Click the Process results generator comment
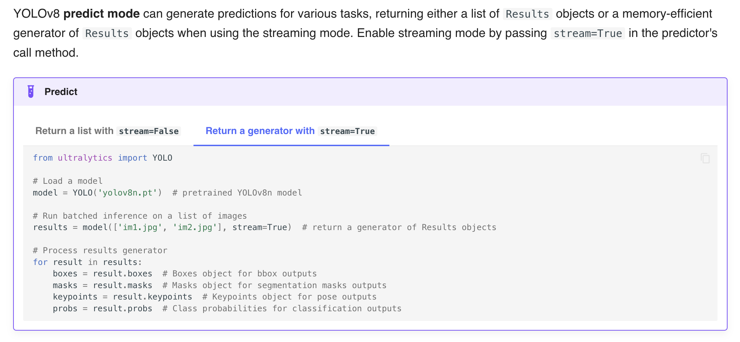 pyautogui.click(x=100, y=250)
